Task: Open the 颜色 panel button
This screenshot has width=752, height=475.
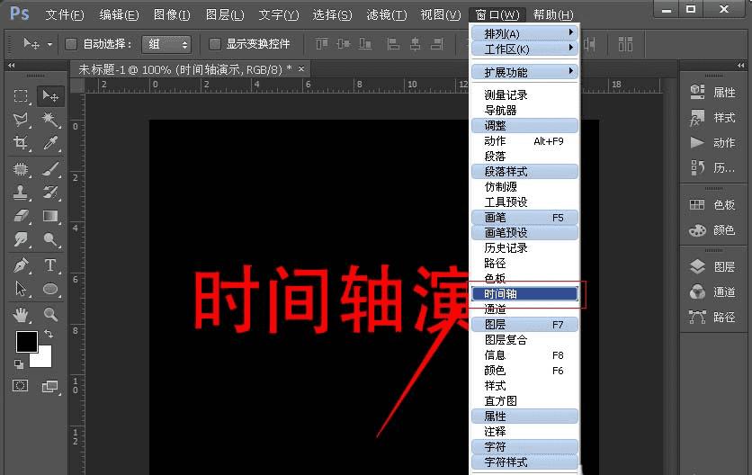Action: [x=713, y=230]
